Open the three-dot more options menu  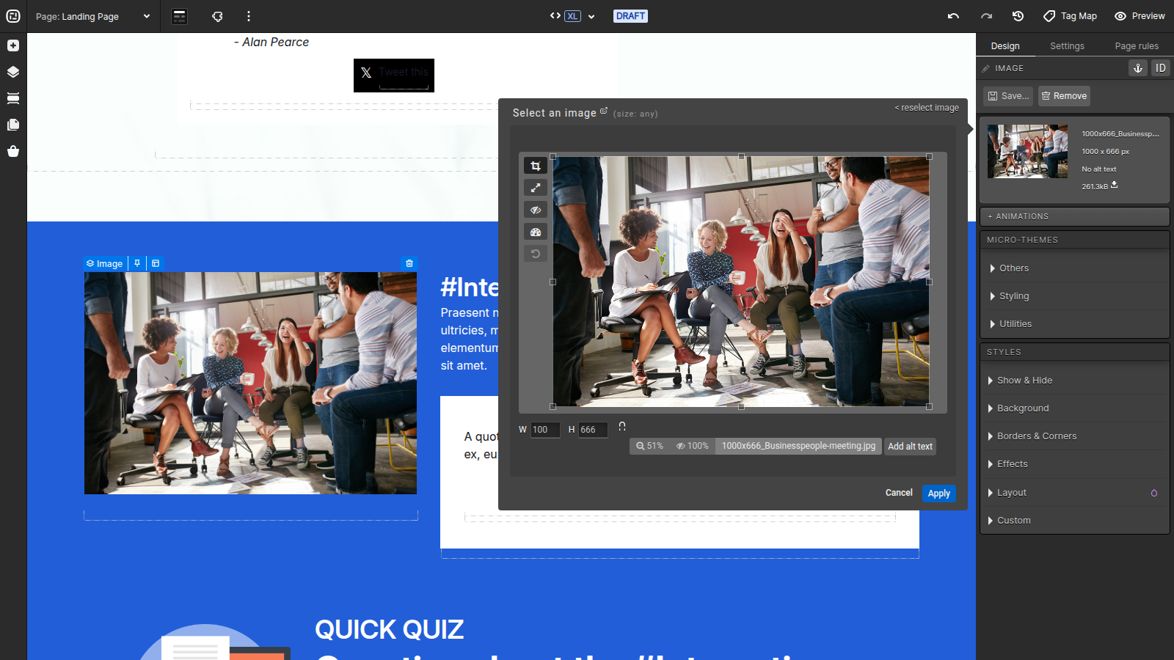[x=249, y=16]
